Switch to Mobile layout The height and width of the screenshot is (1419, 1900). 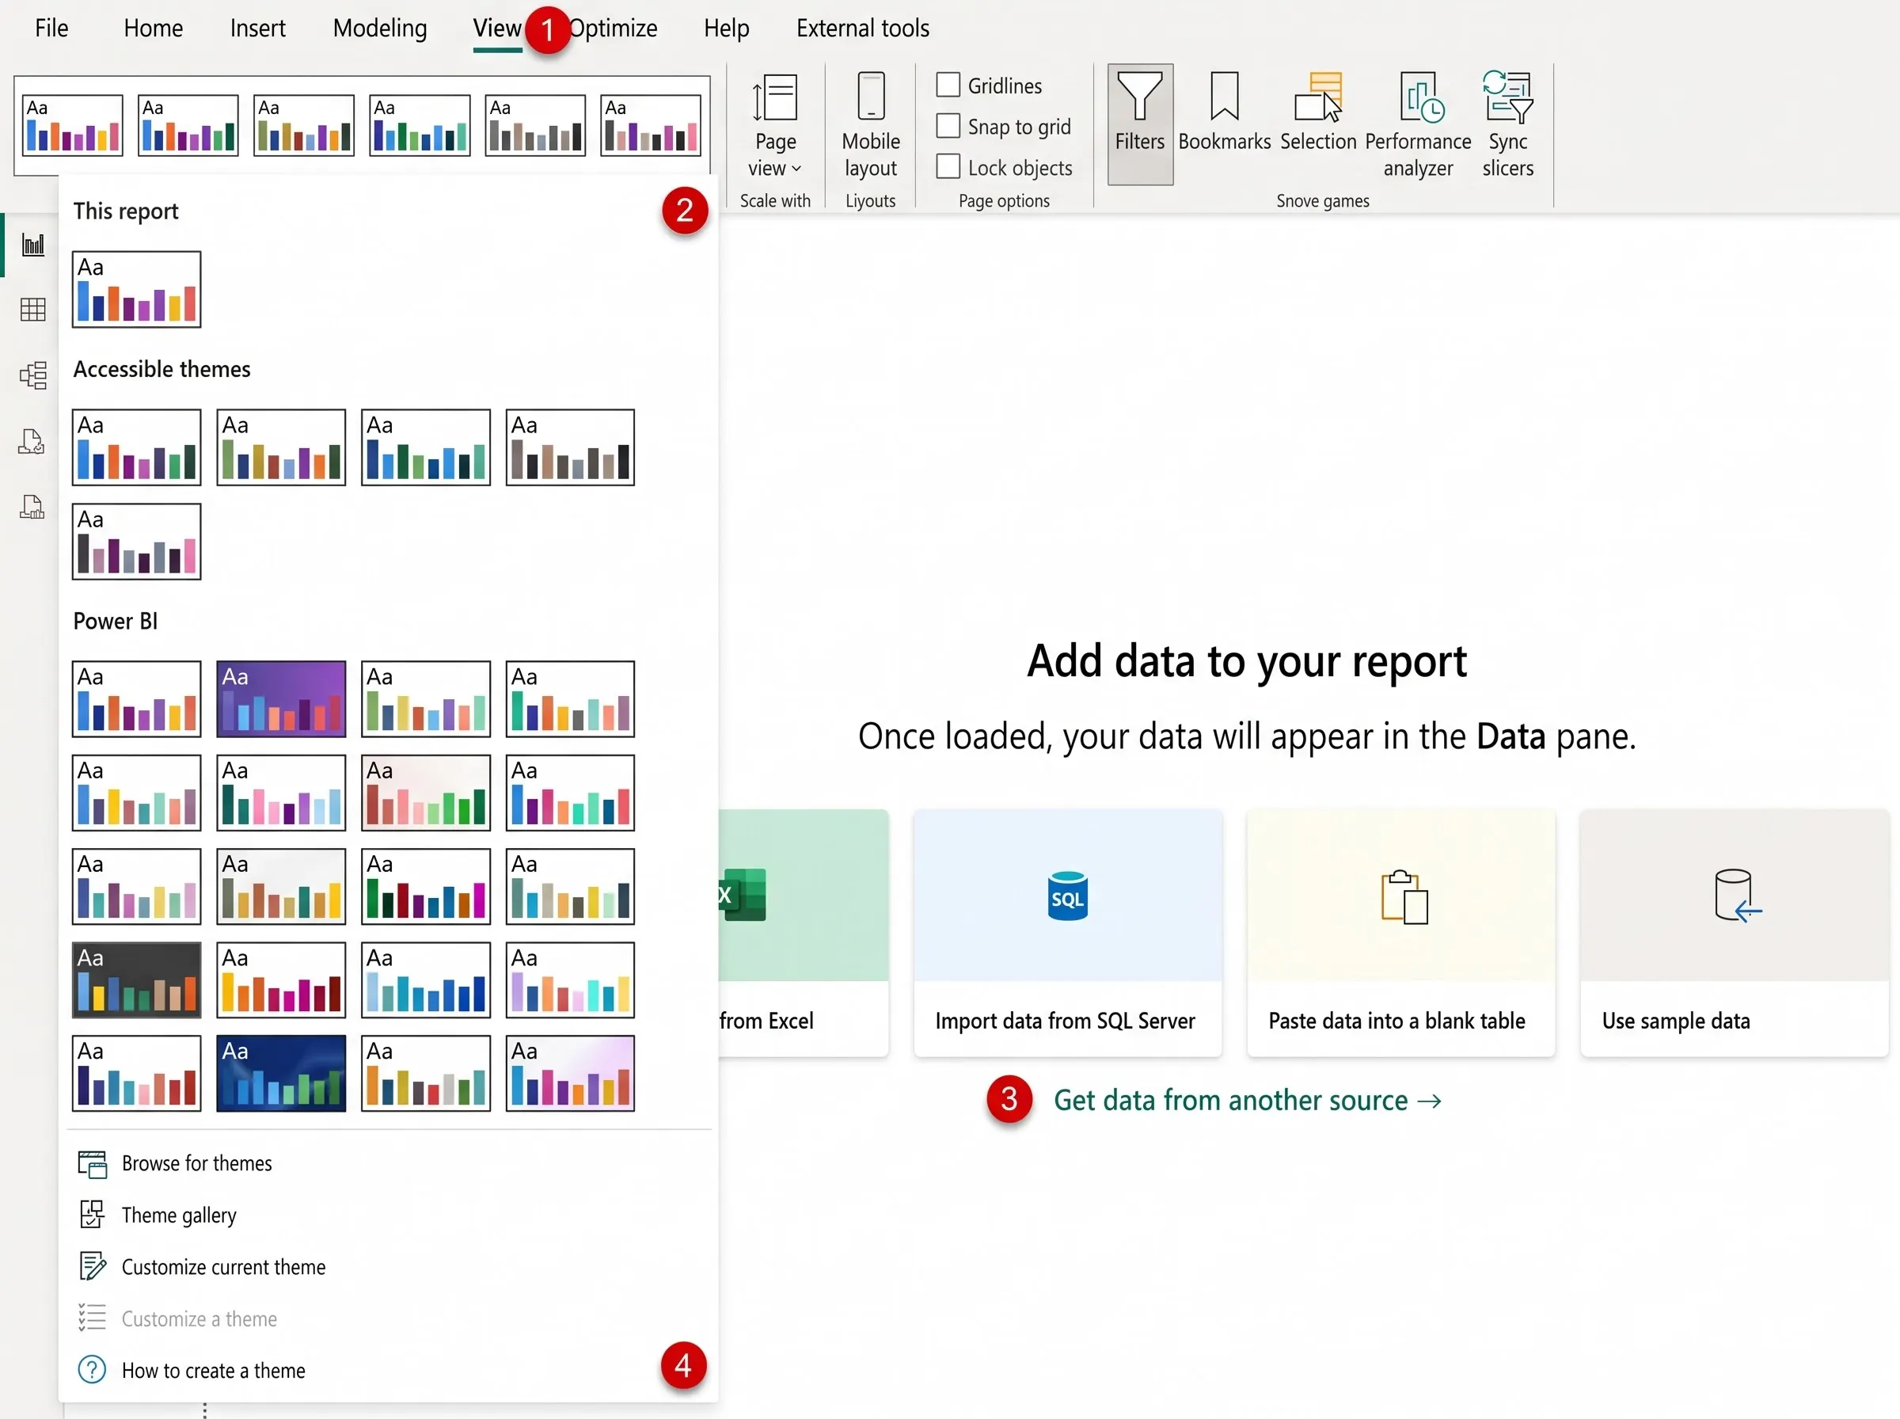(x=871, y=125)
